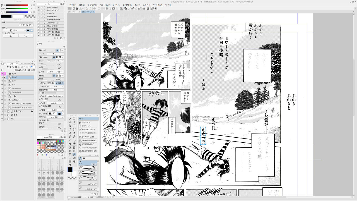Select the text tool in the tool palette
The width and height of the screenshot is (357, 201).
pos(74,154)
